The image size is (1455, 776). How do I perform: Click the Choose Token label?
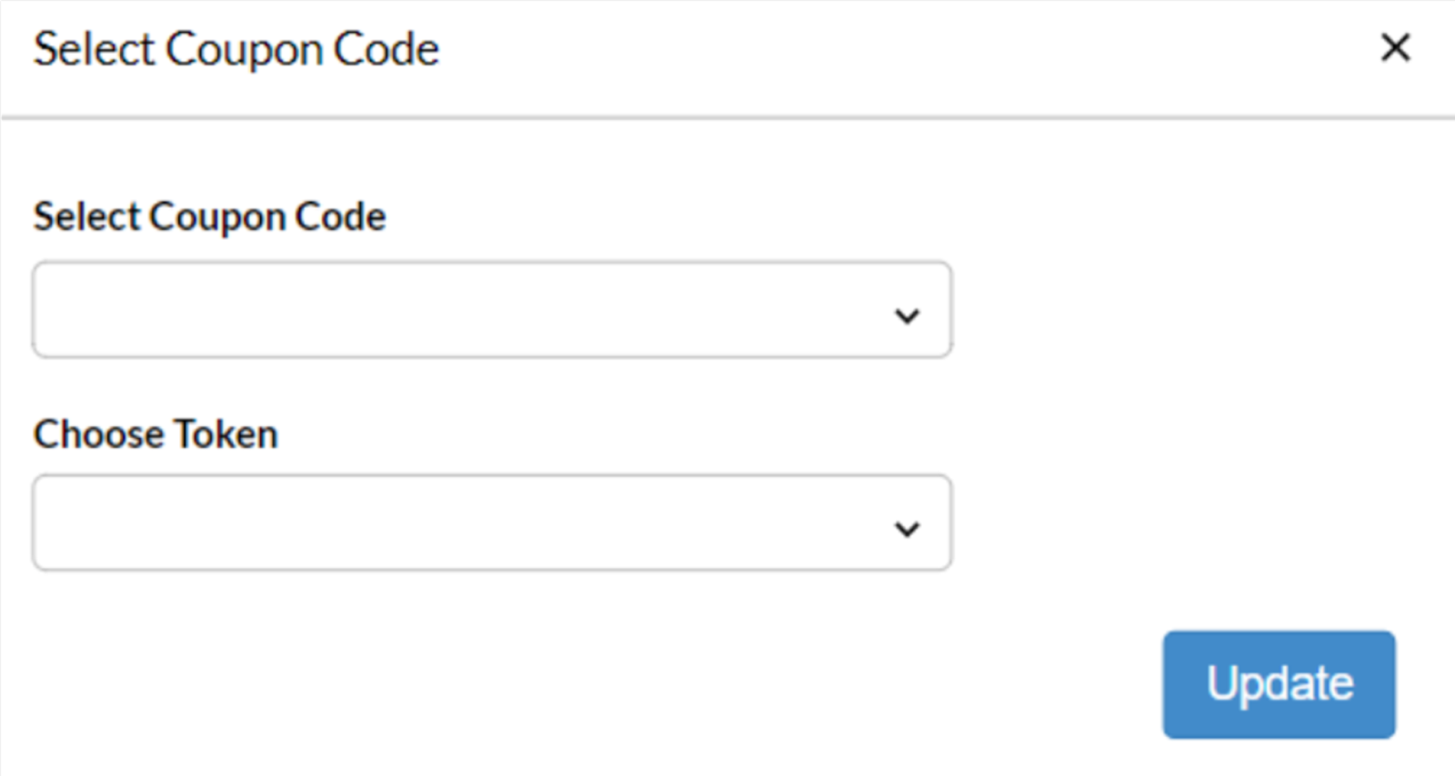156,434
